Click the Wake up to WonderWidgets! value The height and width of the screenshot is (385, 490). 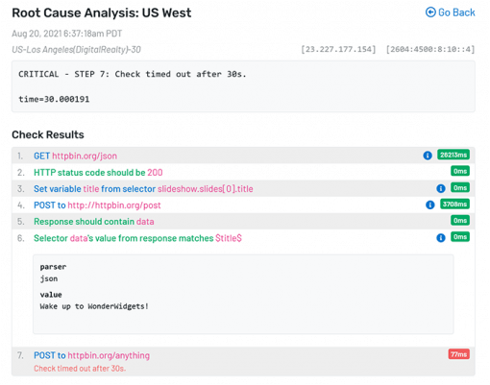[94, 306]
